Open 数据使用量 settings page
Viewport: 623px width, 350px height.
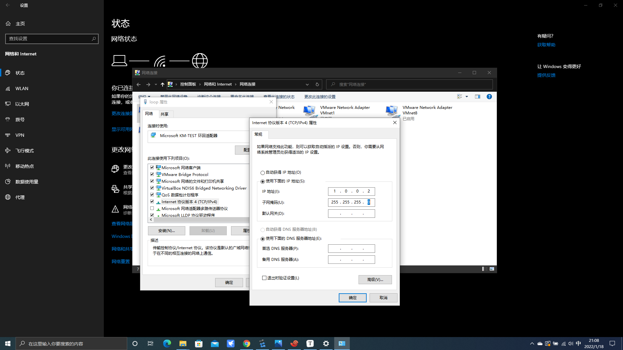pos(52,182)
